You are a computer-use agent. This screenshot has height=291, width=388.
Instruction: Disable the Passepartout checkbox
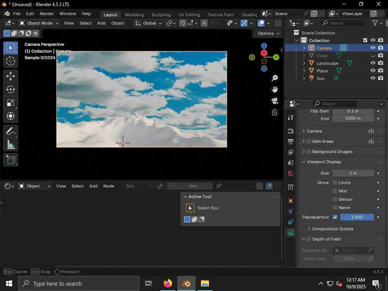335,217
